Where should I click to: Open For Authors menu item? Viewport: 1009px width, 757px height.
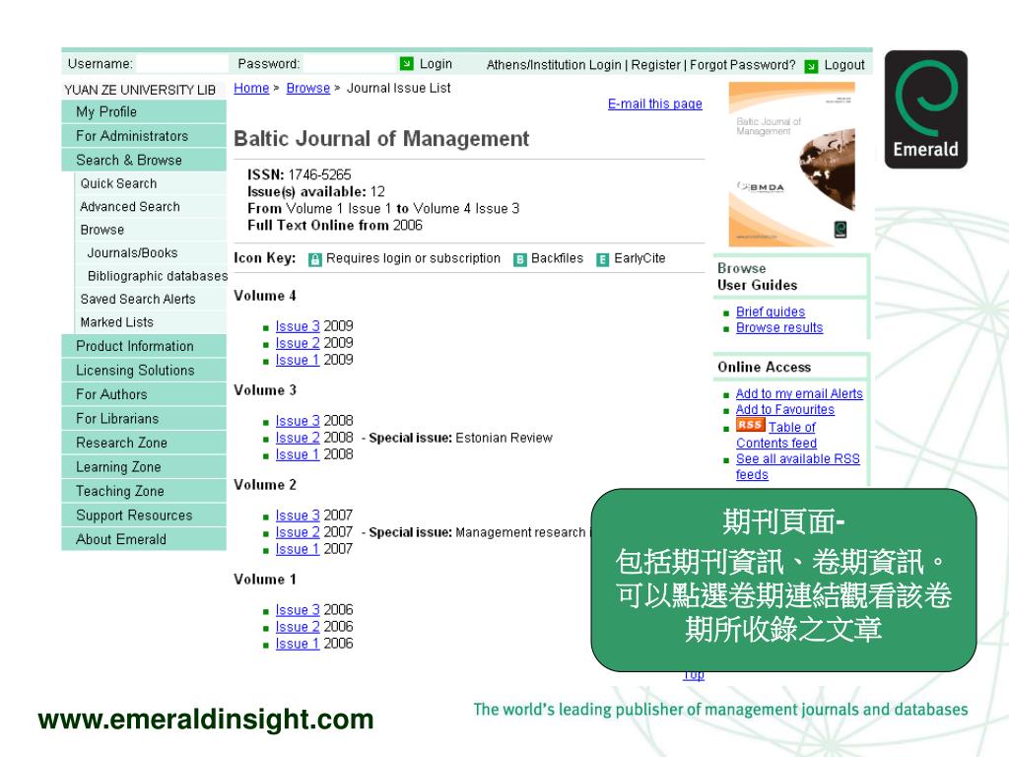pyautogui.click(x=144, y=394)
